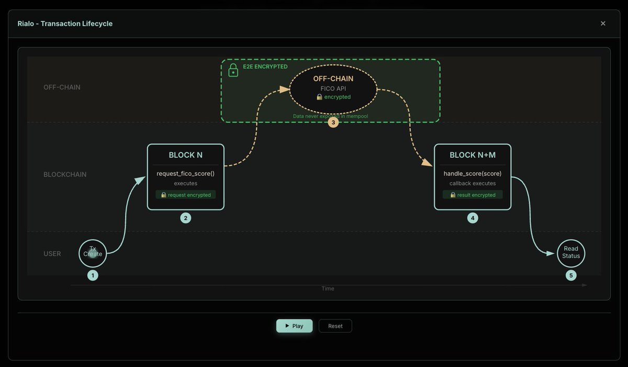This screenshot has height=367, width=628.
Task: Click the 'encrypted' label inside the ellipse
Action: click(x=338, y=97)
